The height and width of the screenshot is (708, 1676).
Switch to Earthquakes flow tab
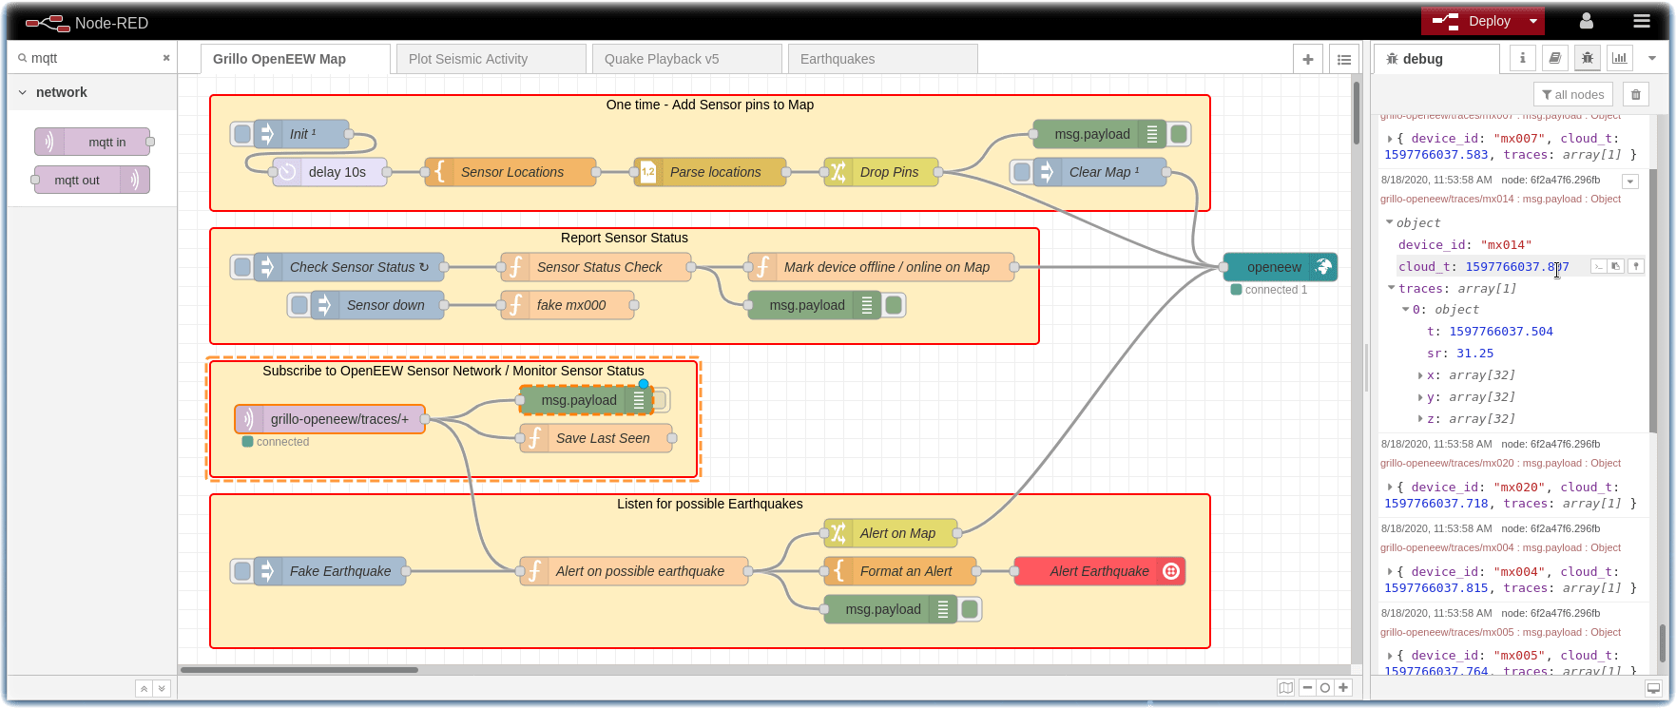882,59
